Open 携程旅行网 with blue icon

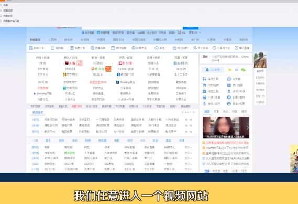[x=126, y=74]
